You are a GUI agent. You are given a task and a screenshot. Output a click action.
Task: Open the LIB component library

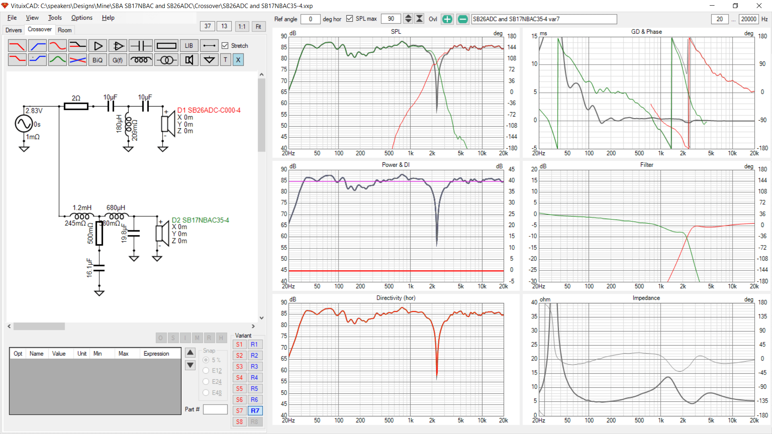point(189,46)
